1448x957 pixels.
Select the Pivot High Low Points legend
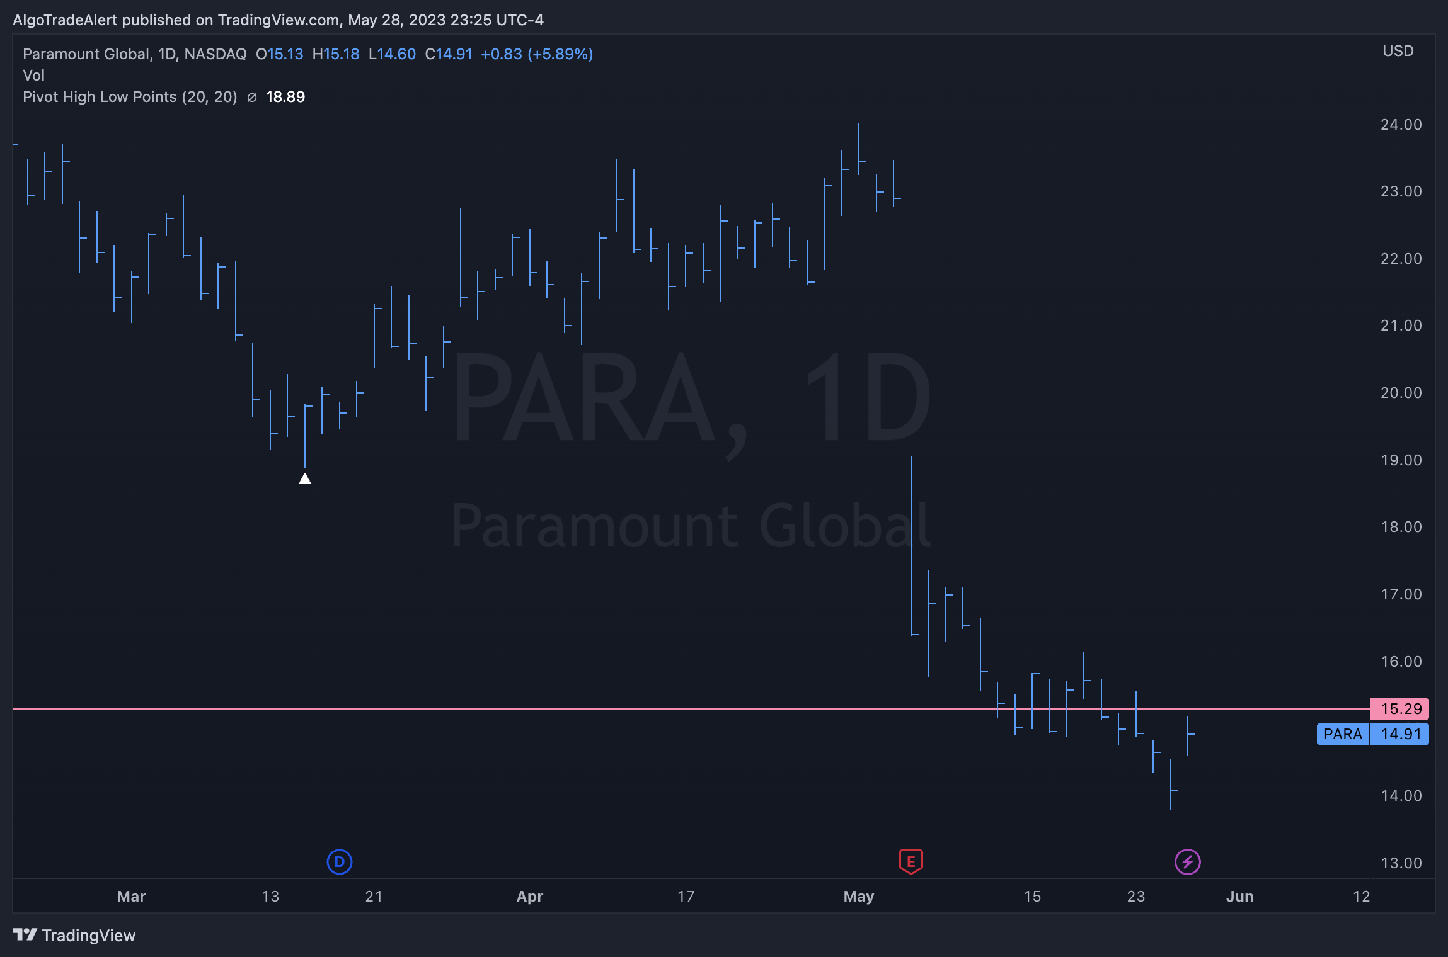pyautogui.click(x=130, y=97)
